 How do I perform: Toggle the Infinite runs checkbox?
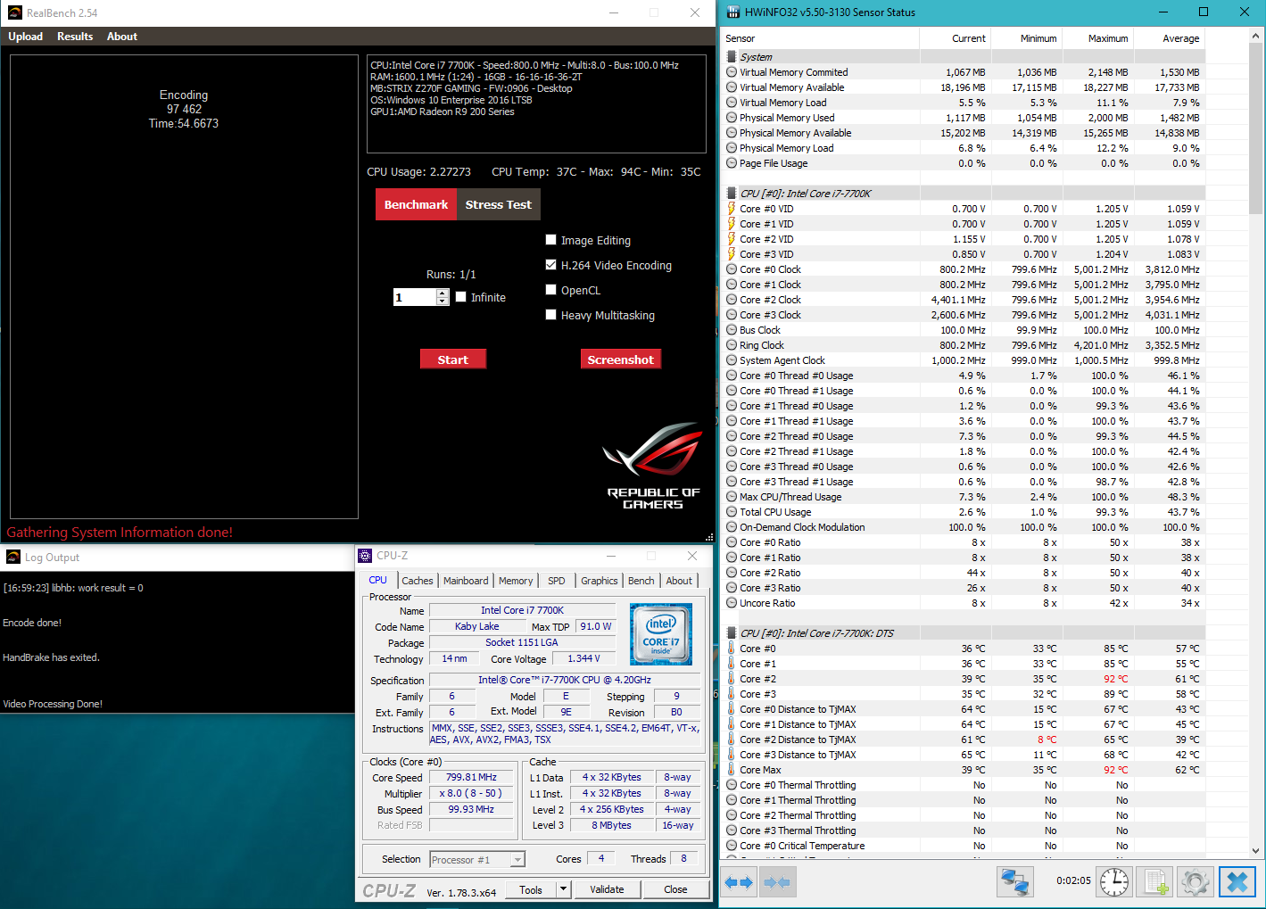coord(461,297)
